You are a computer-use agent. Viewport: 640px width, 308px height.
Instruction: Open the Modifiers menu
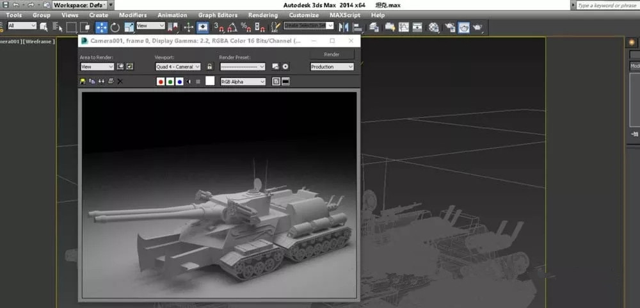132,15
